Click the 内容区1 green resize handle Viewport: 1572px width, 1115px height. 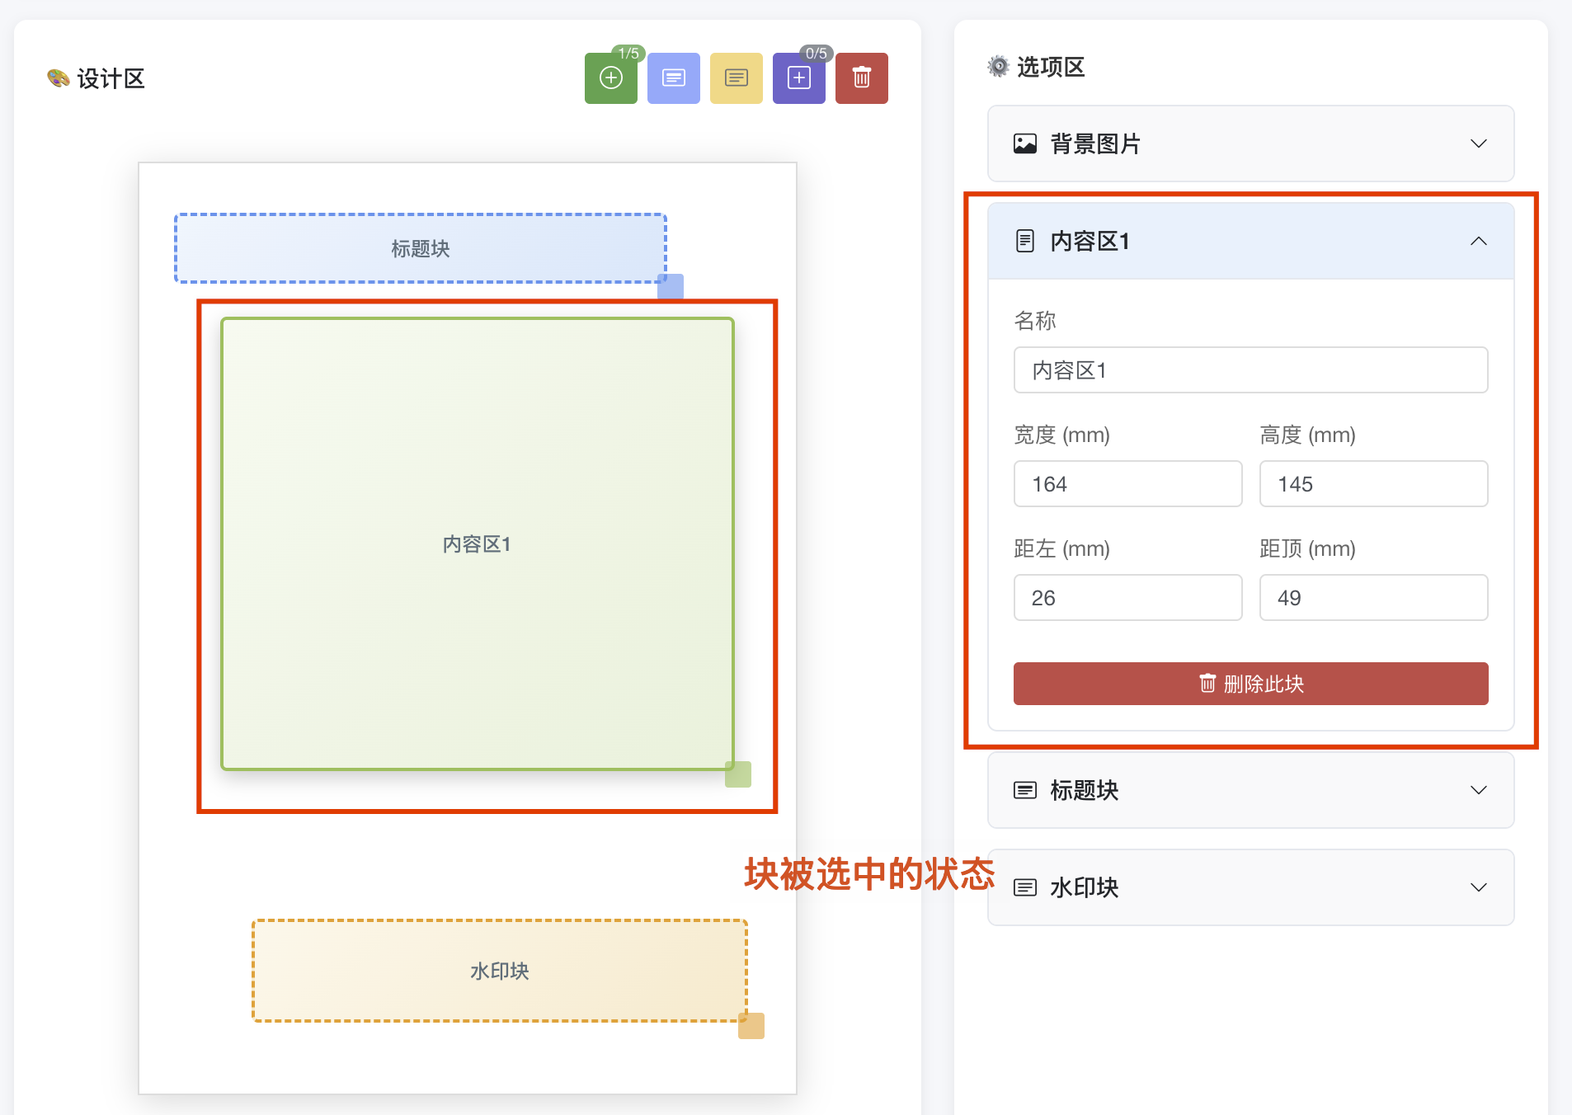coord(738,774)
